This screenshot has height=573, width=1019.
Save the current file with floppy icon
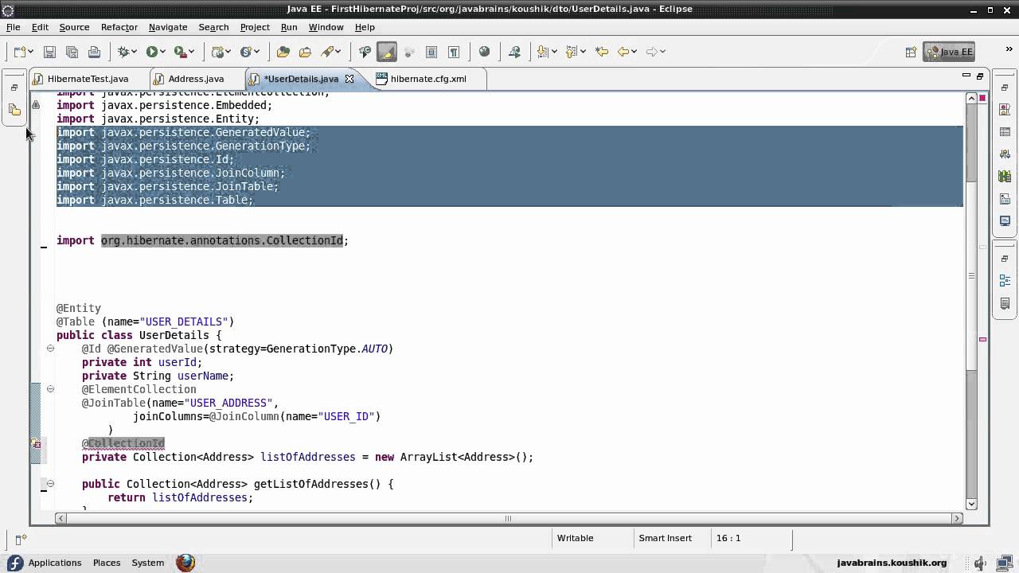pos(49,52)
